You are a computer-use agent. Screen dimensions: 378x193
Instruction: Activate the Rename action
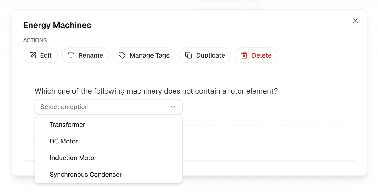(x=85, y=55)
